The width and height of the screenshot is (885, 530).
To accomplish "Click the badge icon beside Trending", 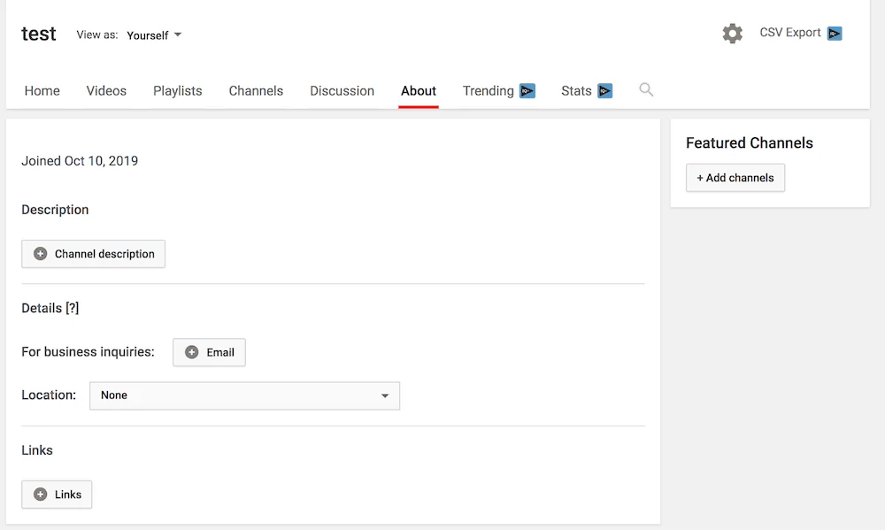I will tap(527, 90).
